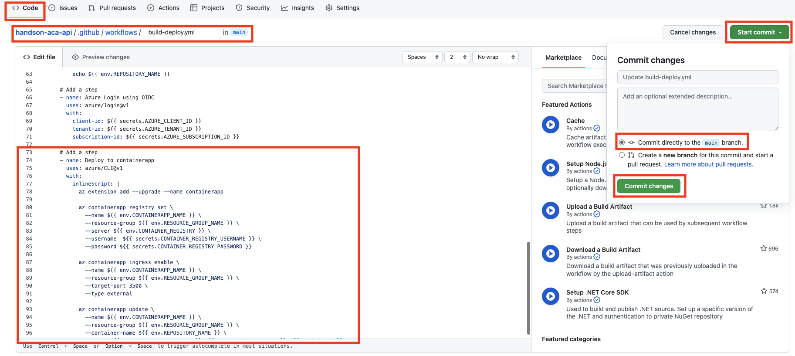Go to the Issues tab
The width and height of the screenshot is (795, 356).
point(63,8)
